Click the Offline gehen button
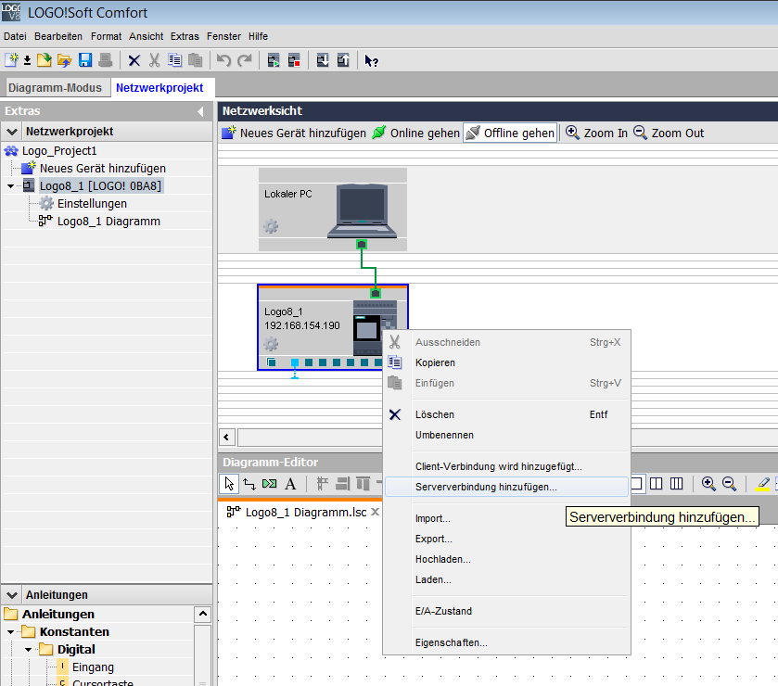The width and height of the screenshot is (778, 686). [510, 133]
